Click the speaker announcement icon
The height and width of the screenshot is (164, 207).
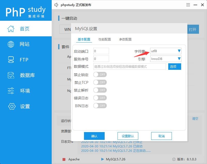57,5
